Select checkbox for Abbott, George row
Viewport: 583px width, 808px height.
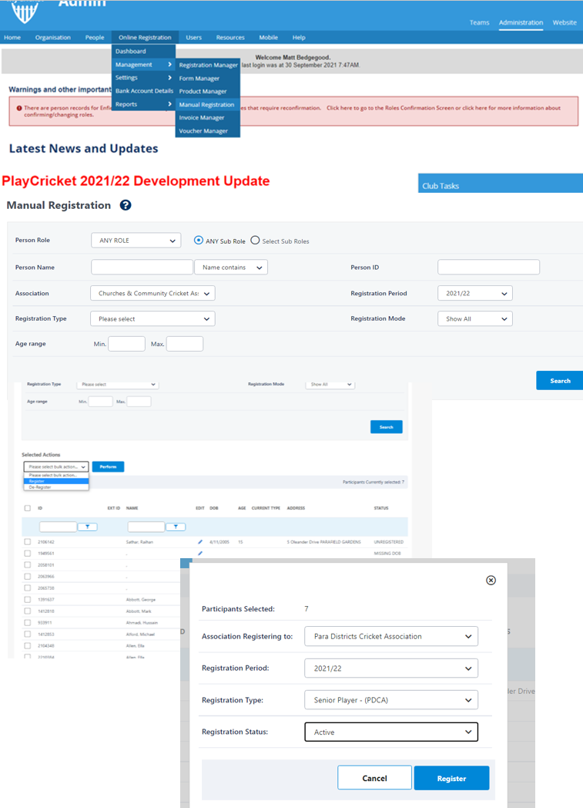point(27,599)
